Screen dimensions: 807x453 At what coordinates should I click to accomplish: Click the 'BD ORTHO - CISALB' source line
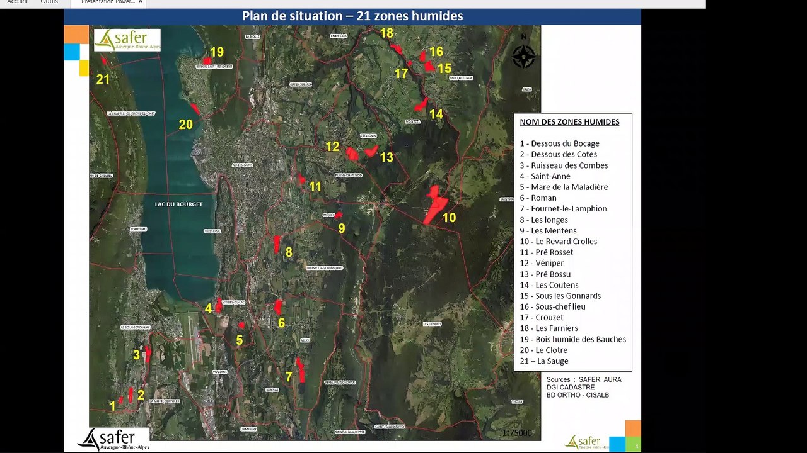[x=578, y=395]
